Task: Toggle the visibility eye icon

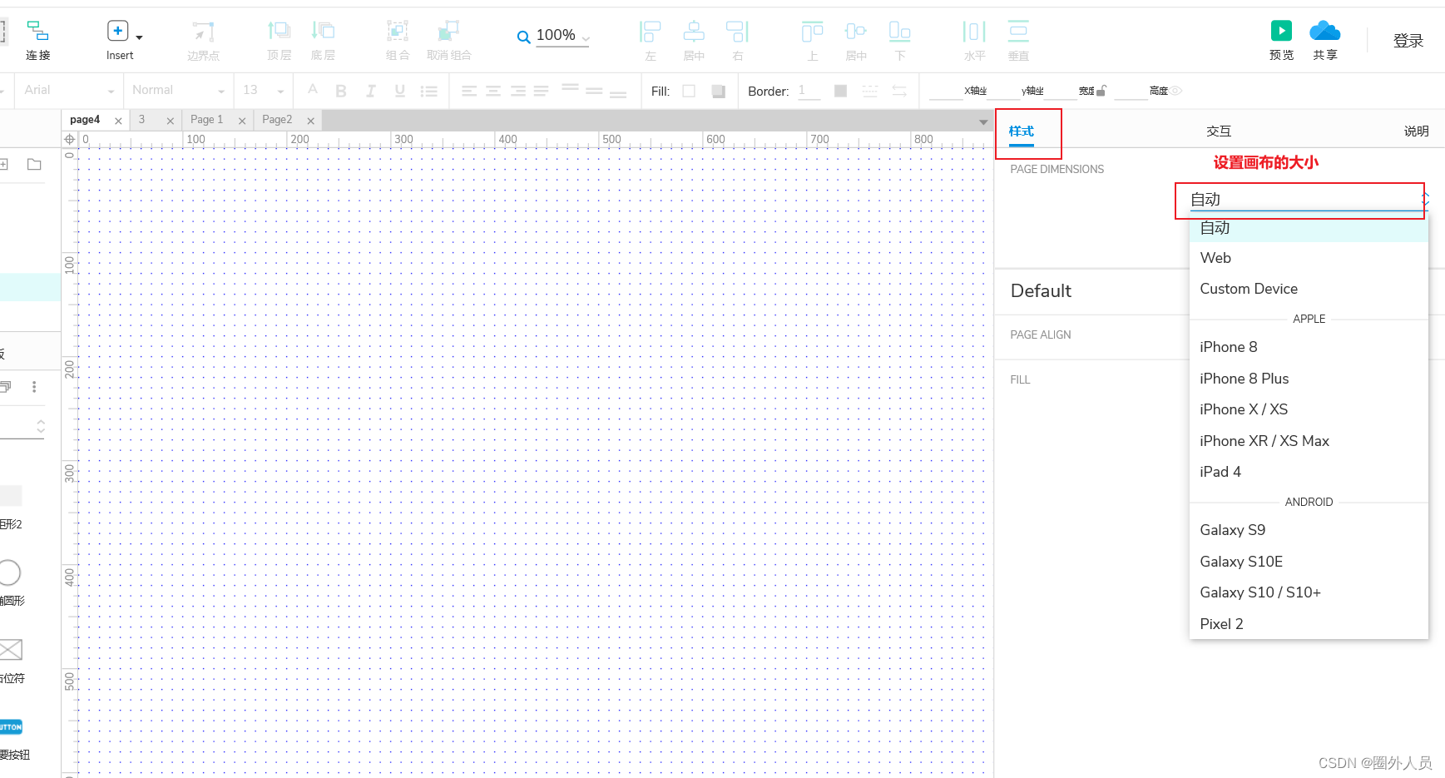Action: (1176, 91)
